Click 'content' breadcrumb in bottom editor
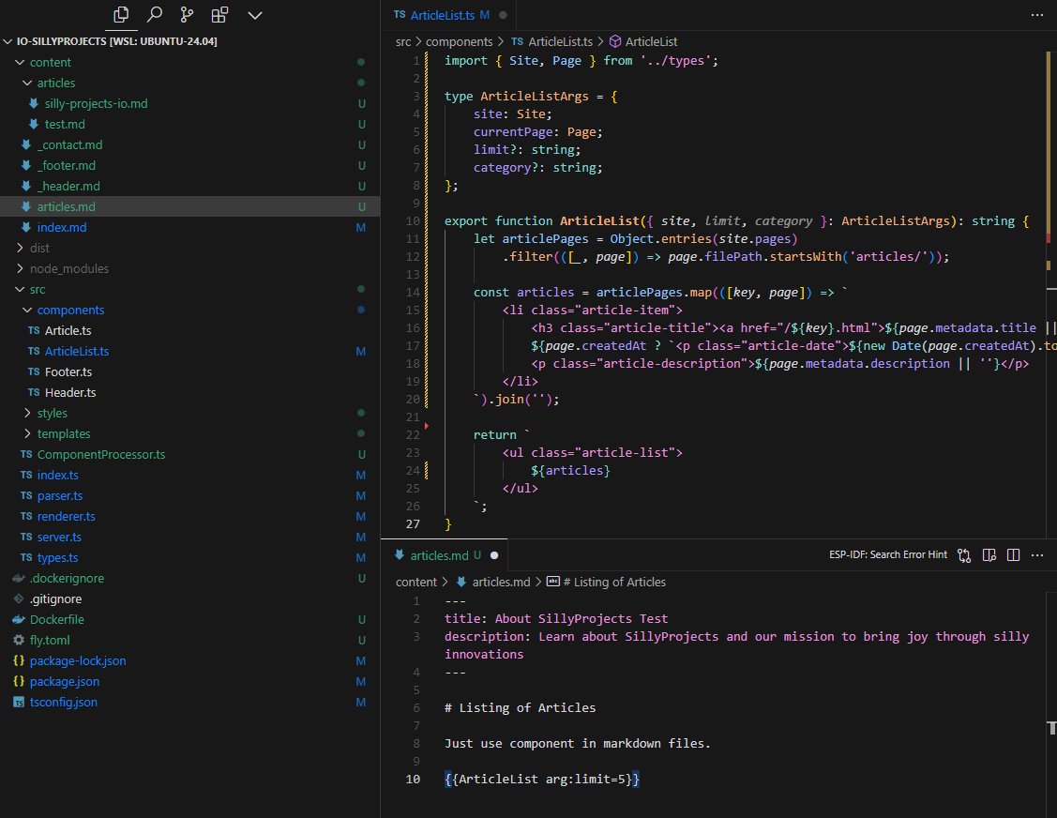Image resolution: width=1057 pixels, height=818 pixels. pyautogui.click(x=415, y=582)
